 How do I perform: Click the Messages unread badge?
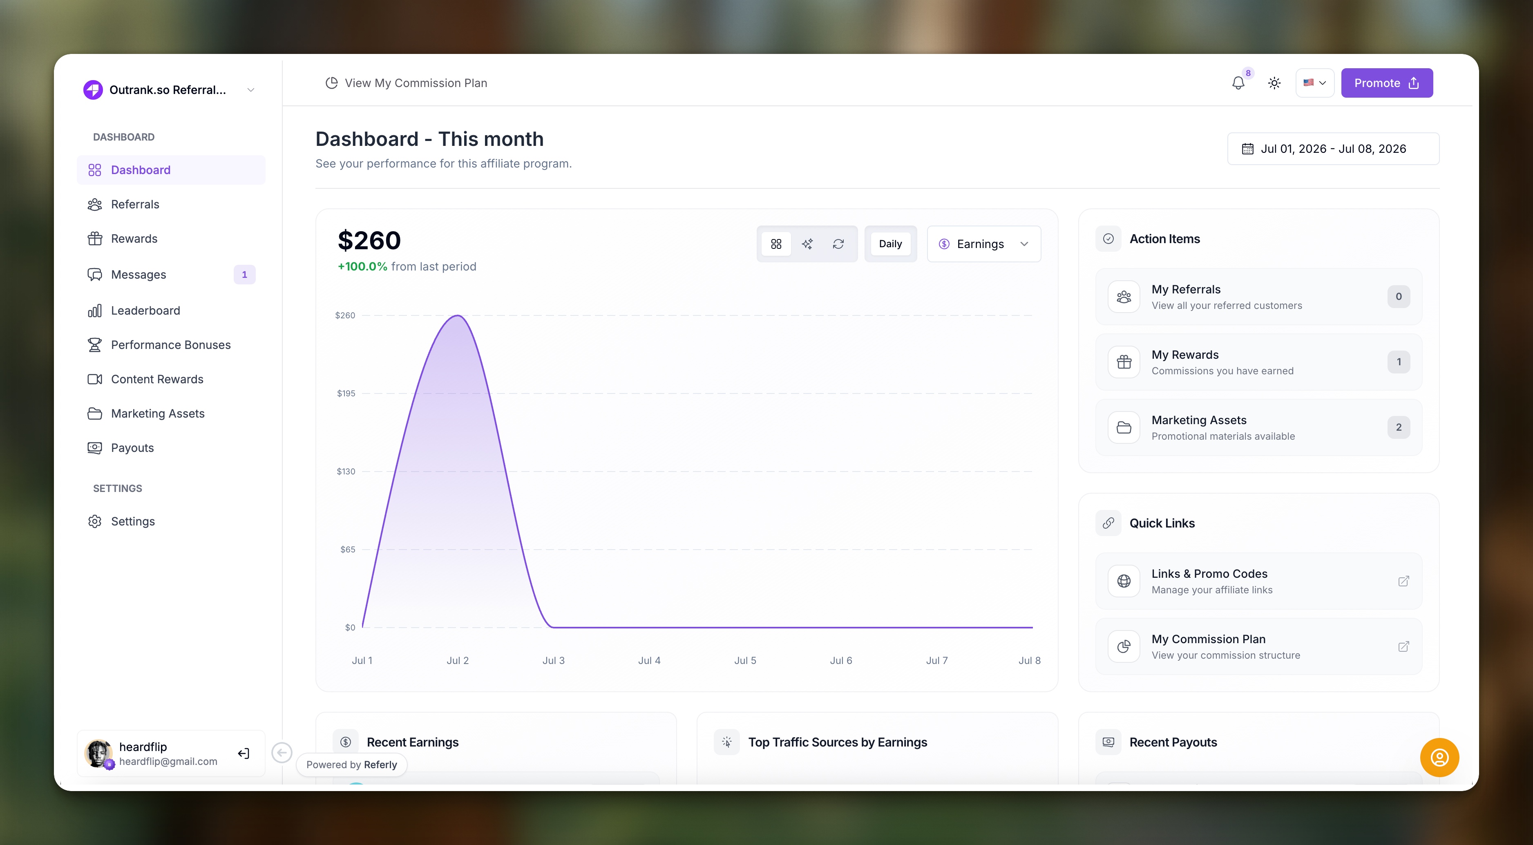tap(245, 275)
